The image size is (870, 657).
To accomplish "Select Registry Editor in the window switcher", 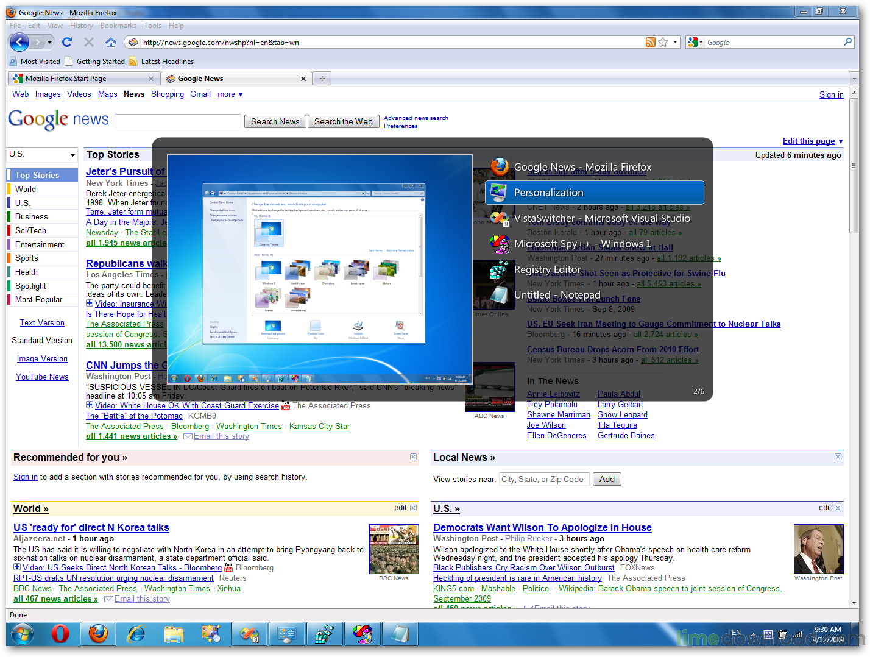I will click(548, 269).
